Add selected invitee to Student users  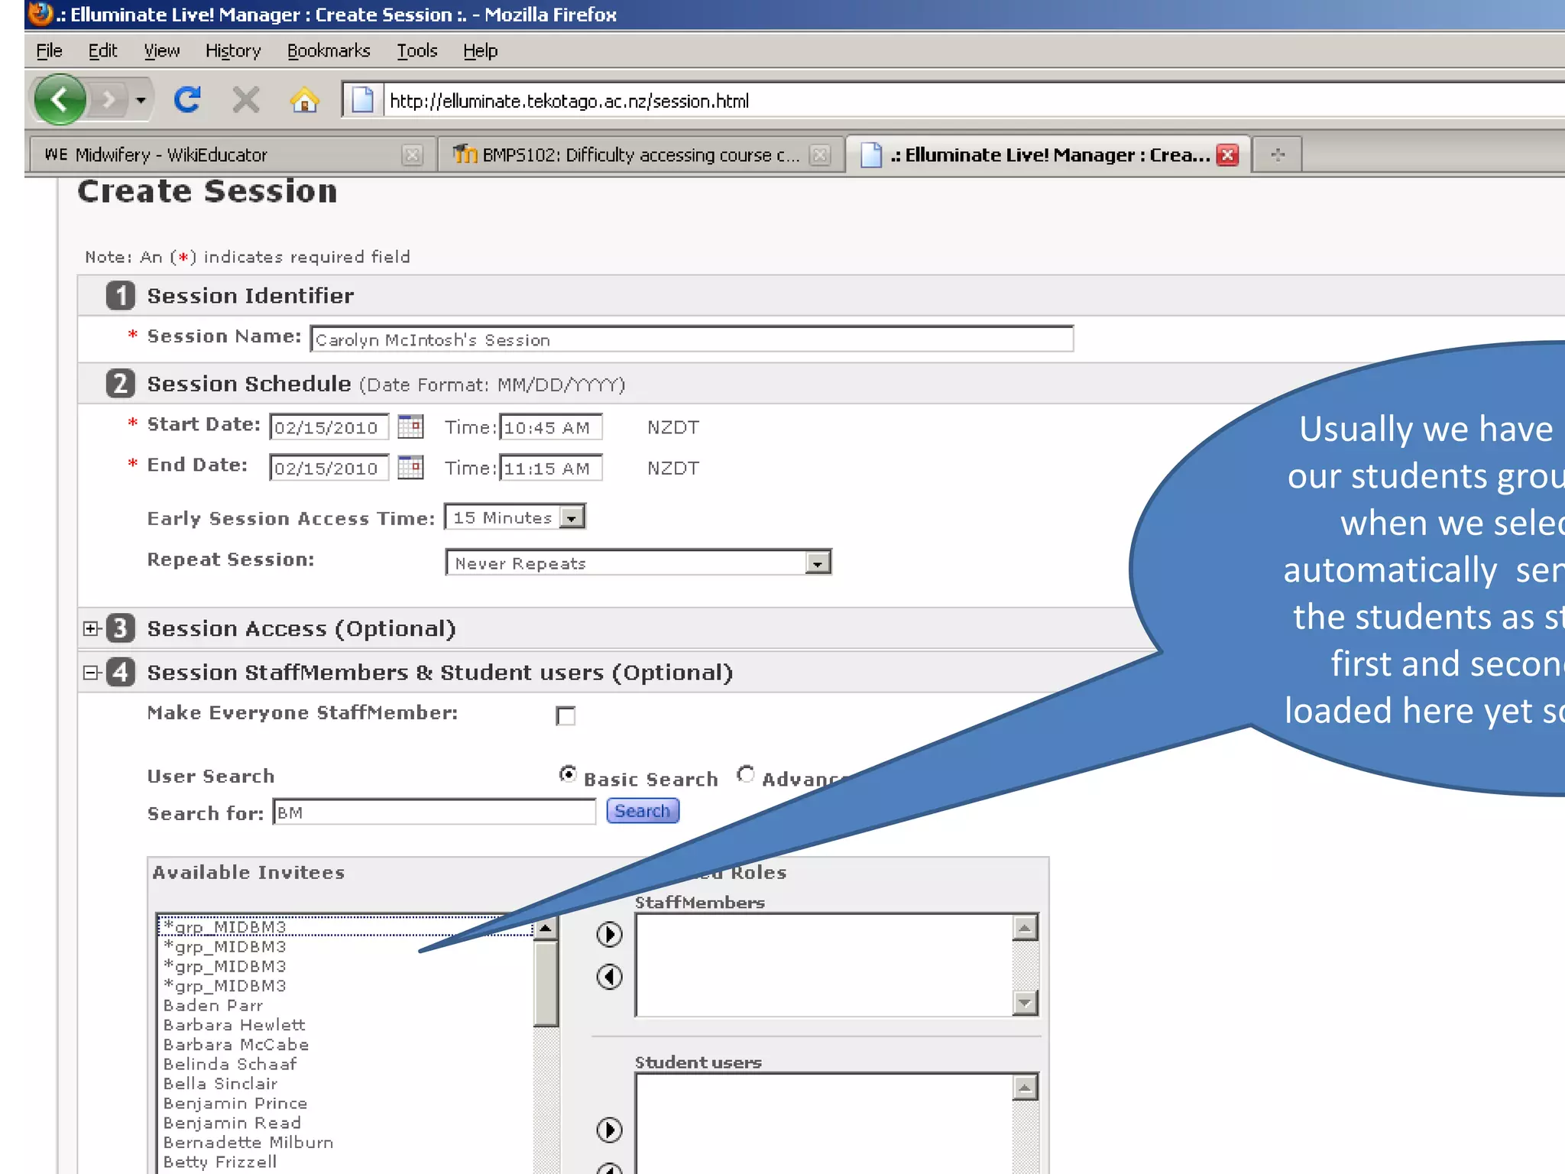tap(609, 1130)
